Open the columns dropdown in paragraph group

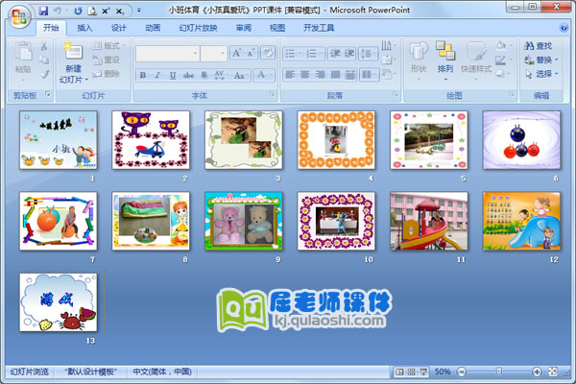coord(369,75)
